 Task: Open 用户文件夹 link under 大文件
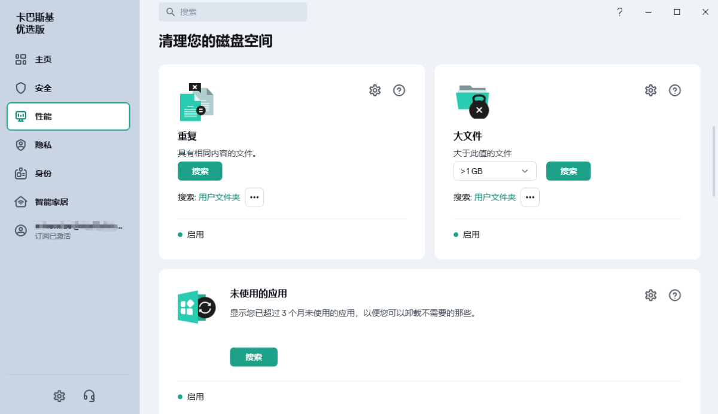tap(495, 197)
